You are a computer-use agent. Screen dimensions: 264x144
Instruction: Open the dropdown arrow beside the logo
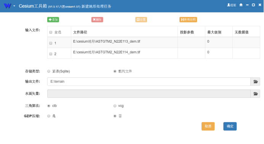pos(14,6)
